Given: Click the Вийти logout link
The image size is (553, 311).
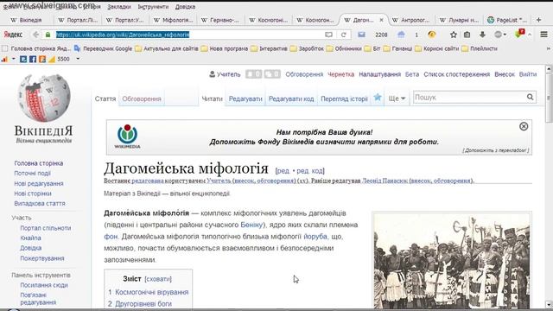Looking at the screenshot, I should [528, 74].
